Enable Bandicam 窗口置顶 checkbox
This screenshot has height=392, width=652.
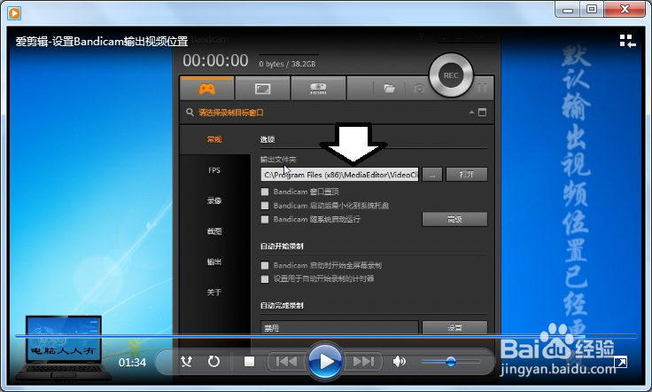tap(265, 192)
